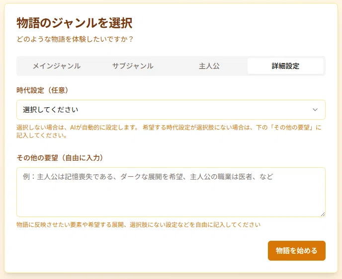This screenshot has width=342, height=279.
Task: Switch to the メインジャンル tab
Action: click(57, 66)
